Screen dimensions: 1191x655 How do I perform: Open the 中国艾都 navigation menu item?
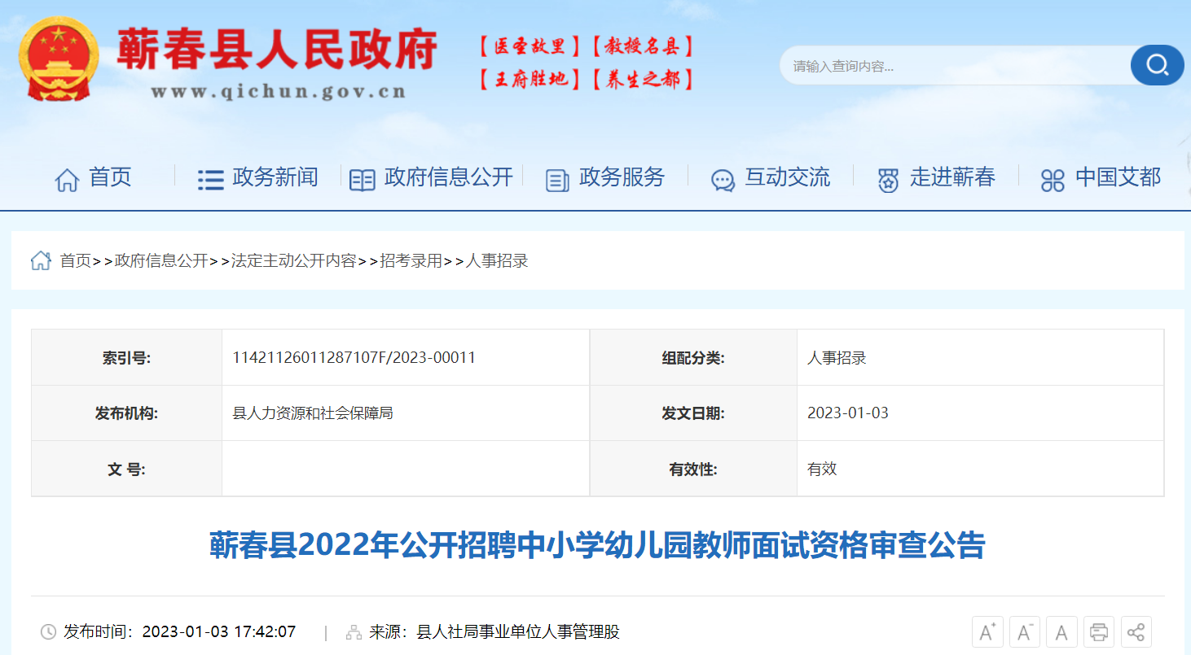[1118, 177]
